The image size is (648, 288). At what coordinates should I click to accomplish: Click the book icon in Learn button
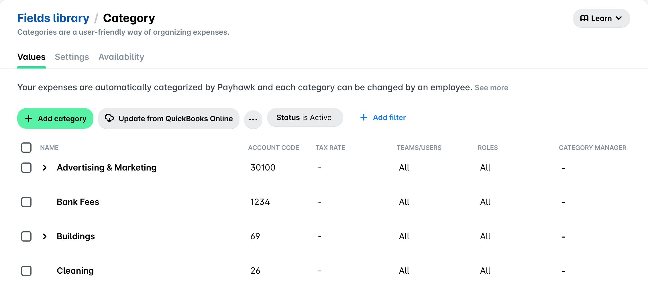click(584, 18)
